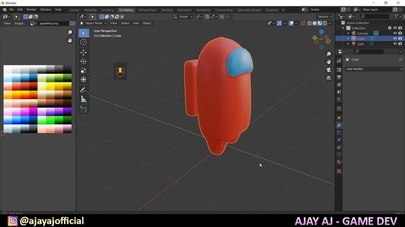Disable Camera in renders icon
The width and height of the screenshot is (405, 227).
point(400,33)
